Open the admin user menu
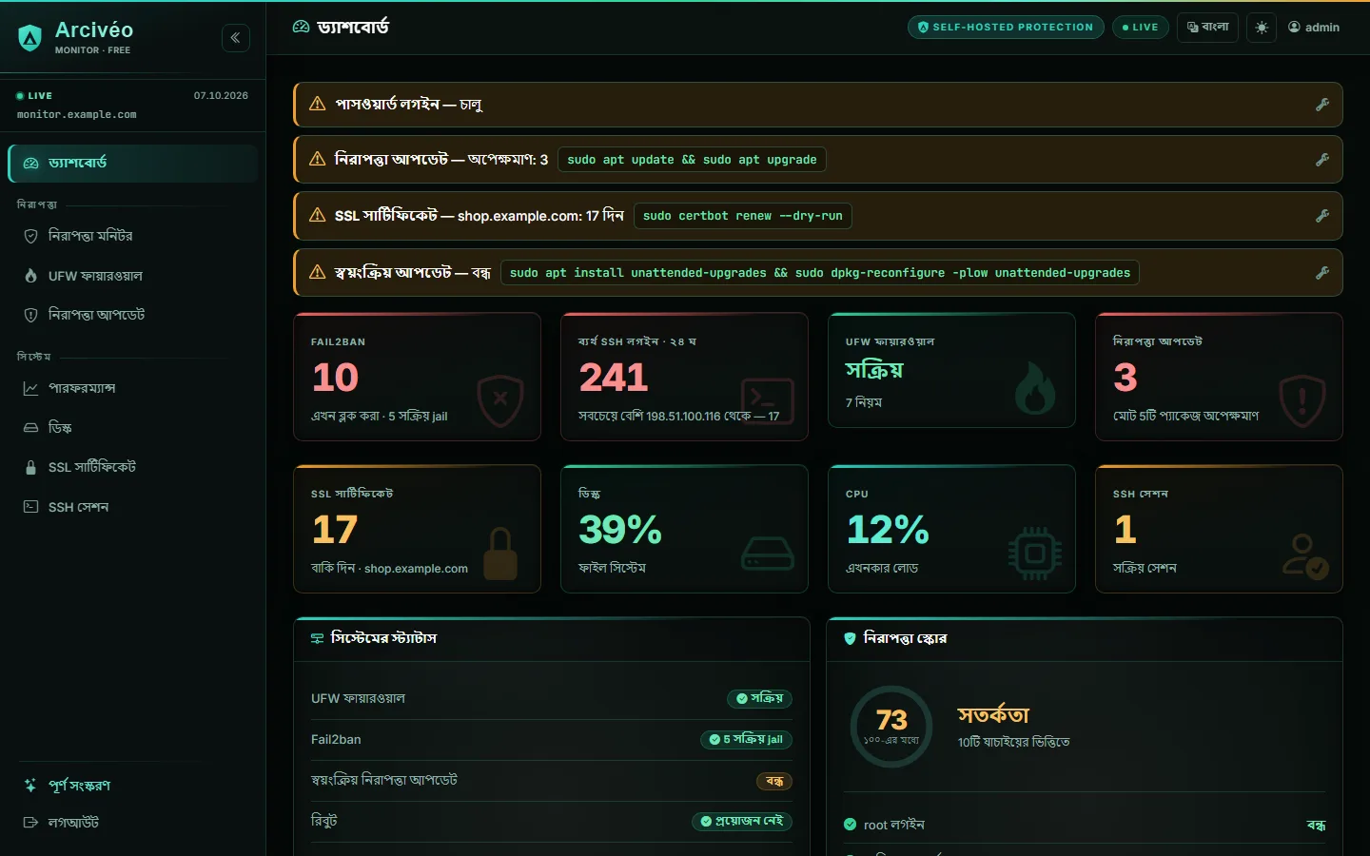 pos(1314,28)
